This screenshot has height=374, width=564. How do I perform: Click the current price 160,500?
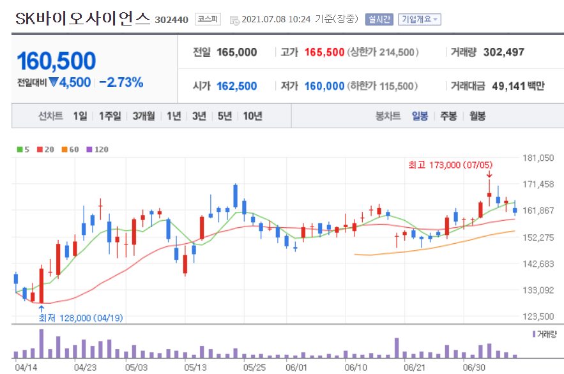[56, 61]
